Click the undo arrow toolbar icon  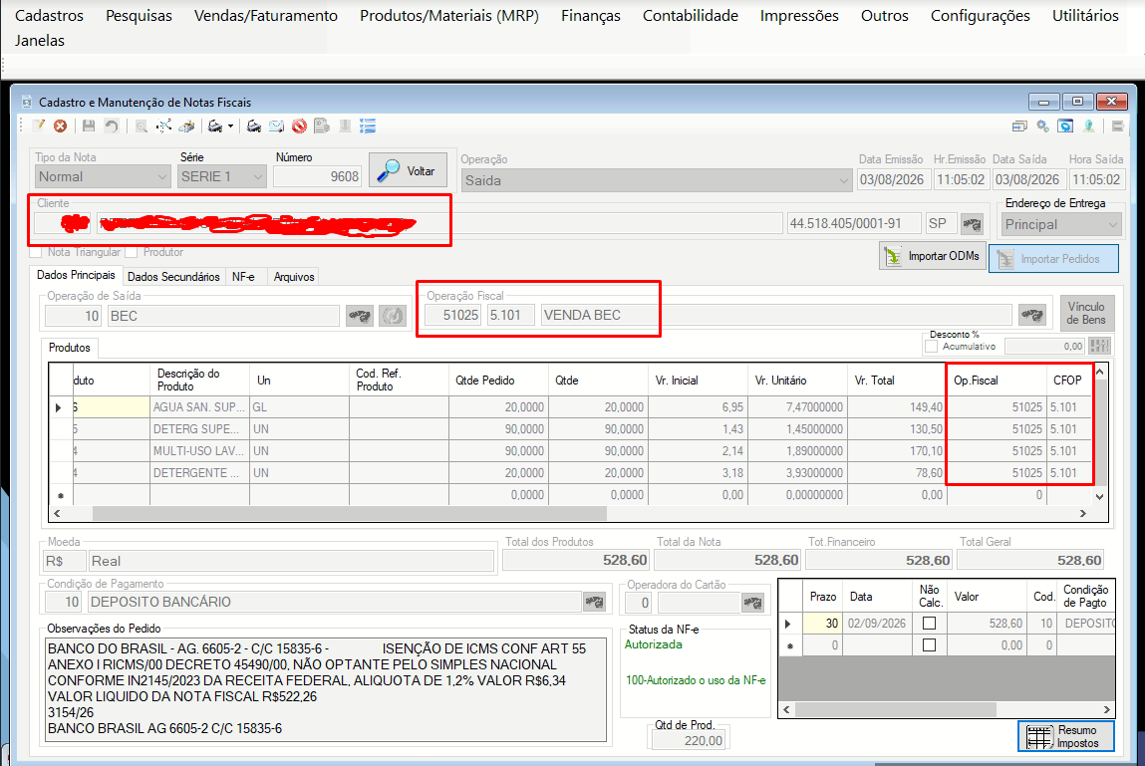[111, 127]
